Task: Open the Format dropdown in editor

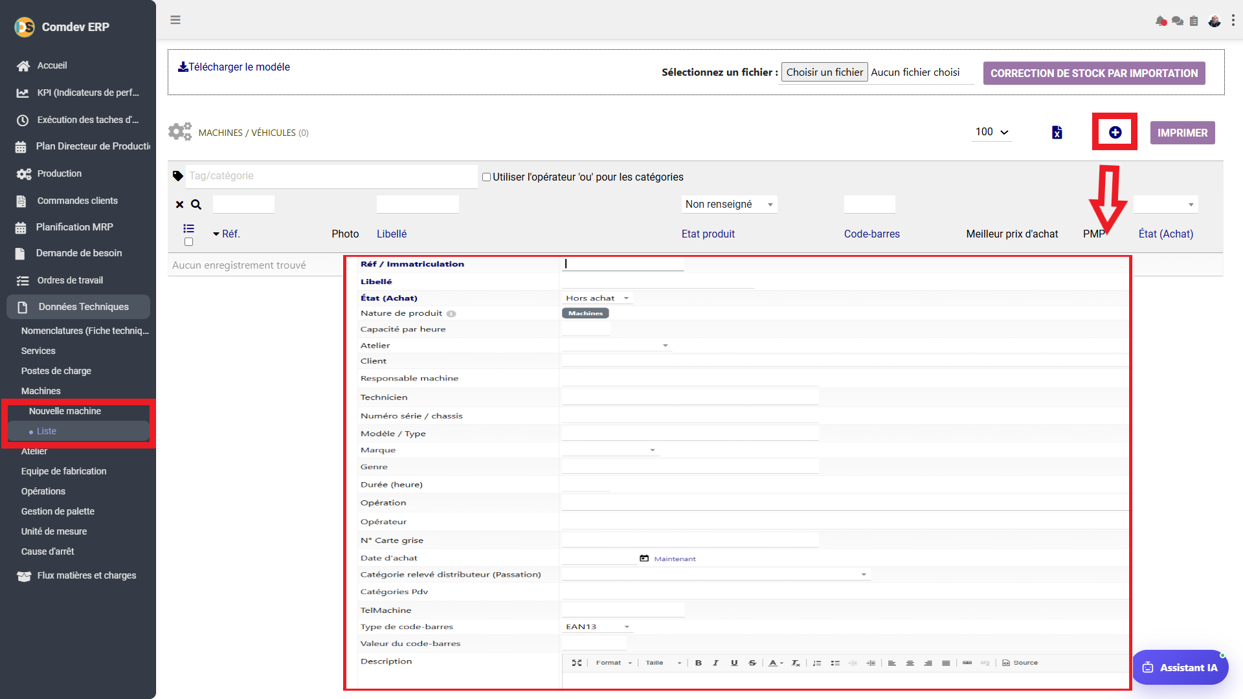Action: [x=613, y=663]
